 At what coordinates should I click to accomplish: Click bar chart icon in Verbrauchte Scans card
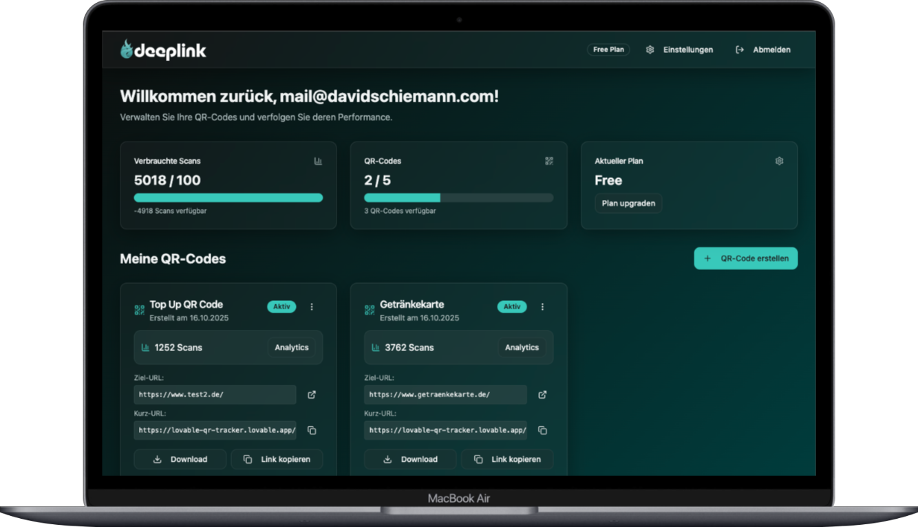[318, 161]
